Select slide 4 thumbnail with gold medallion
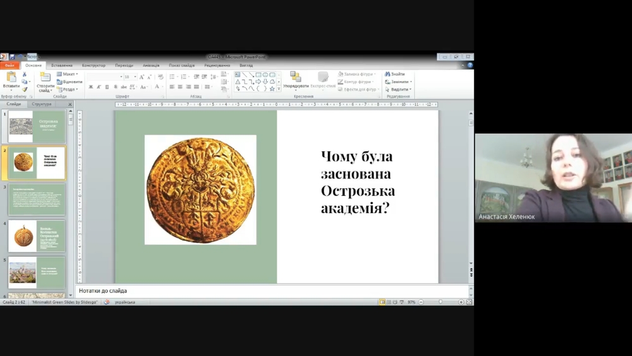The width and height of the screenshot is (632, 356). 37,236
